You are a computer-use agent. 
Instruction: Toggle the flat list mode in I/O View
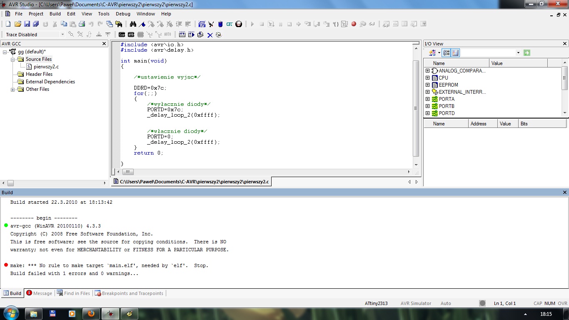(x=455, y=52)
